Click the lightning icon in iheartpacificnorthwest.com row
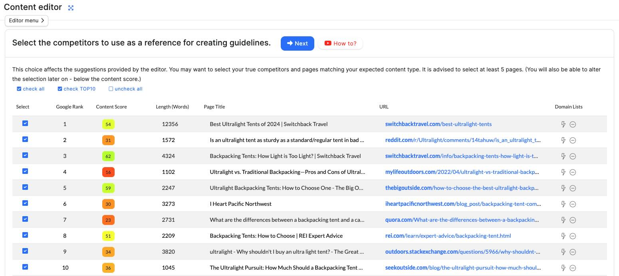This screenshot has width=619, height=276. coord(563,204)
